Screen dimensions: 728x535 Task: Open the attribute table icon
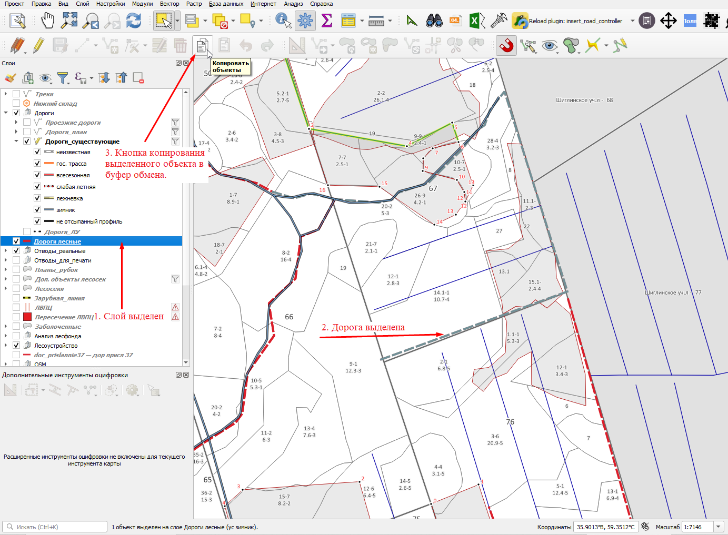click(348, 21)
